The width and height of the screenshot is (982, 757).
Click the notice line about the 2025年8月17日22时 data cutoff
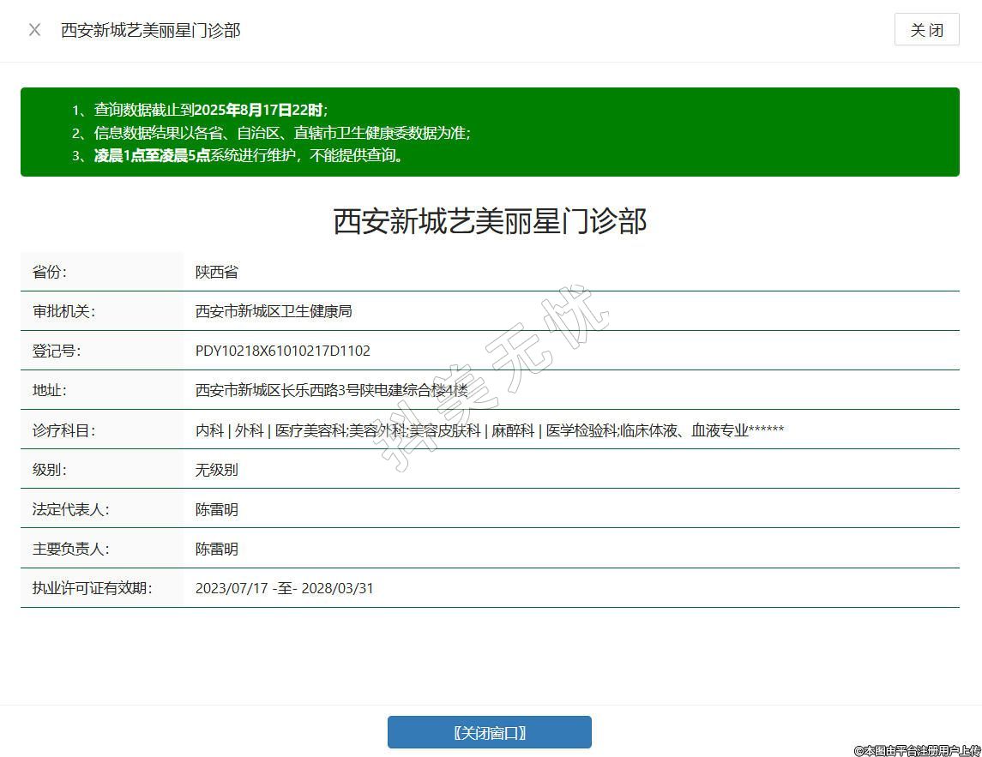tap(210, 110)
